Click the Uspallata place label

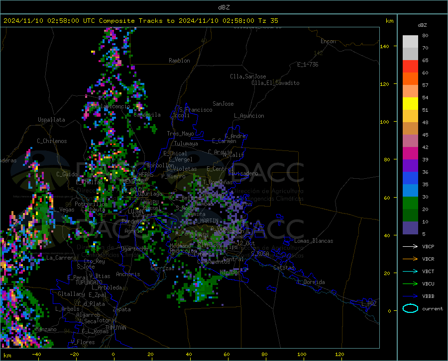[51, 120]
